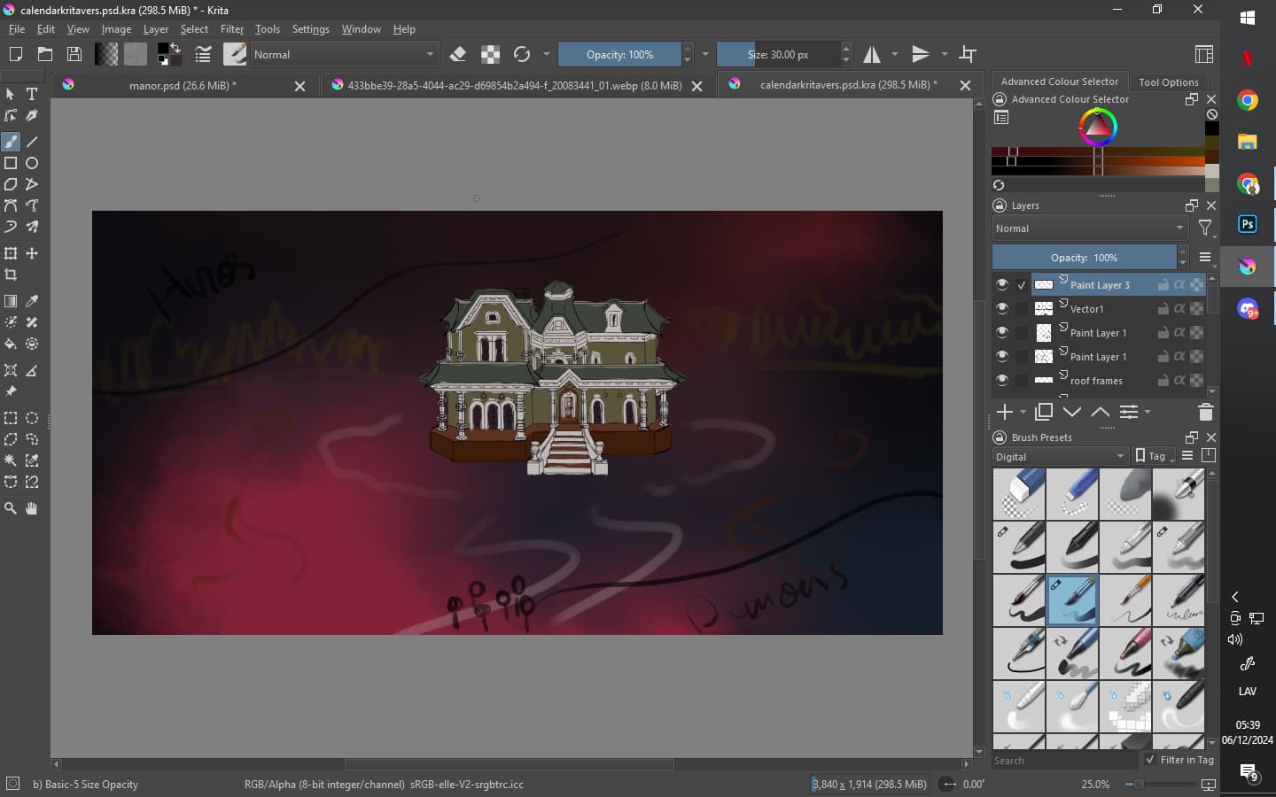The height and width of the screenshot is (797, 1276).
Task: Open the Filter menu
Action: [x=231, y=29]
